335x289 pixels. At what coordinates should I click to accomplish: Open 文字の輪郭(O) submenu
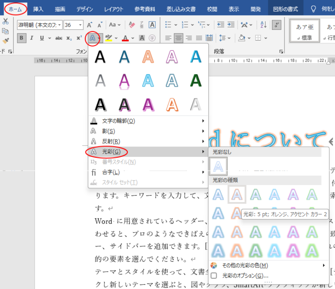(148, 121)
